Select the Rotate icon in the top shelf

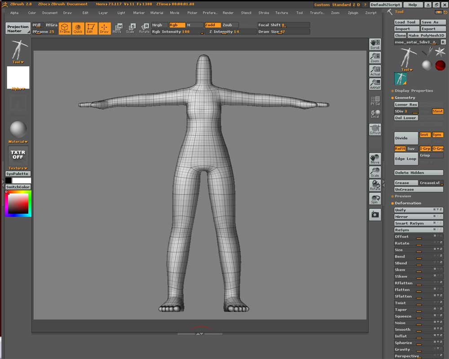coord(144,29)
